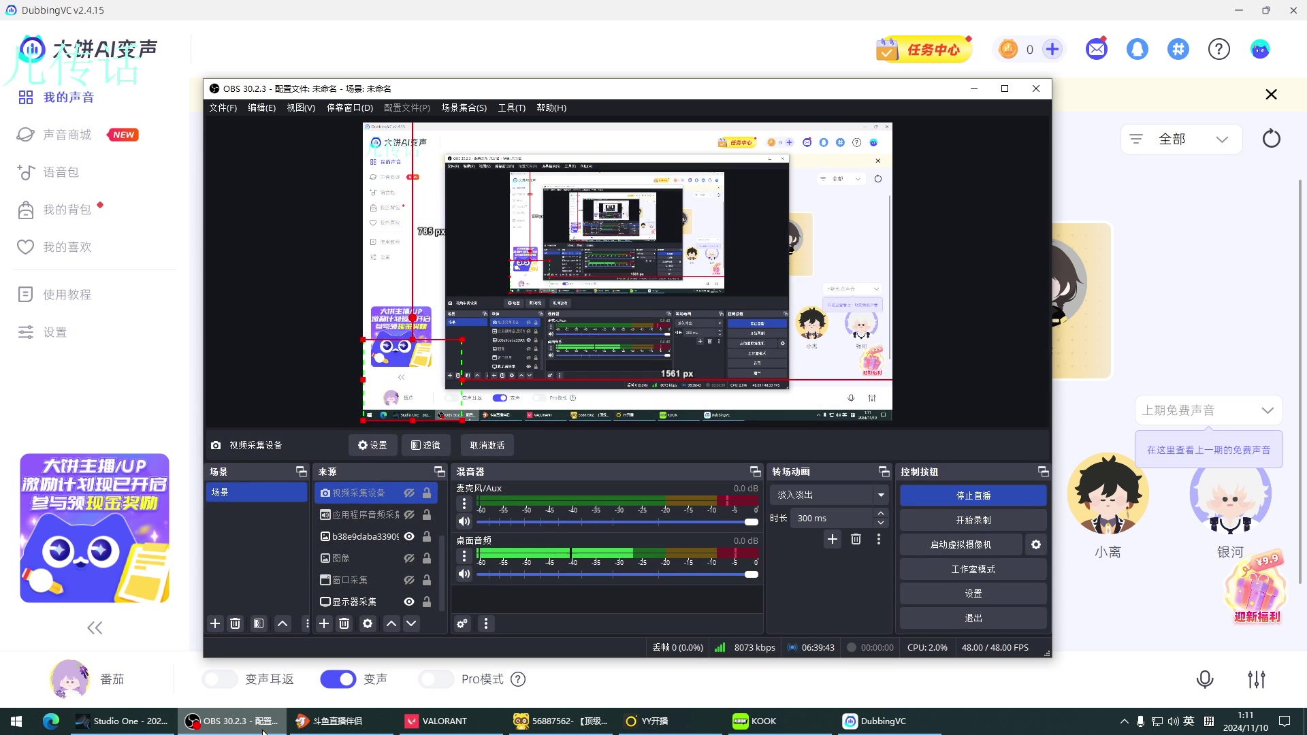The image size is (1307, 735).
Task: Click the plus icon to add coins
Action: tap(1052, 49)
